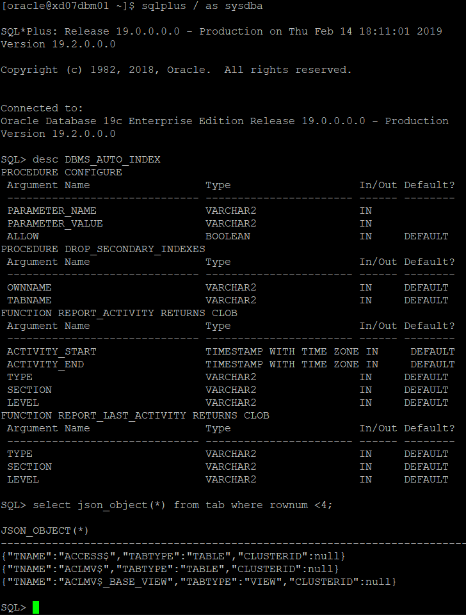Click 'PROCEDURE CONFIGURE' line

tap(61, 173)
